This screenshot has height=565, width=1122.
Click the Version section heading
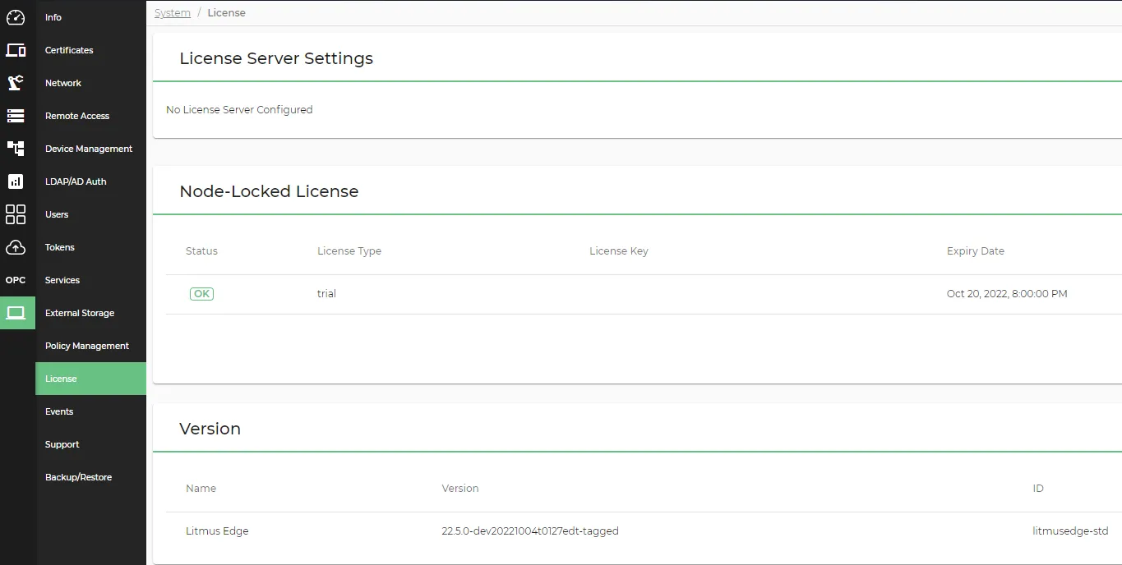click(x=210, y=429)
